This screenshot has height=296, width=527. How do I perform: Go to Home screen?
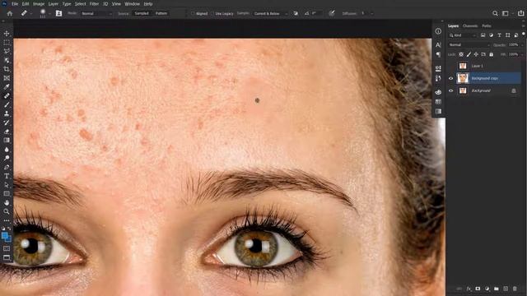click(9, 13)
